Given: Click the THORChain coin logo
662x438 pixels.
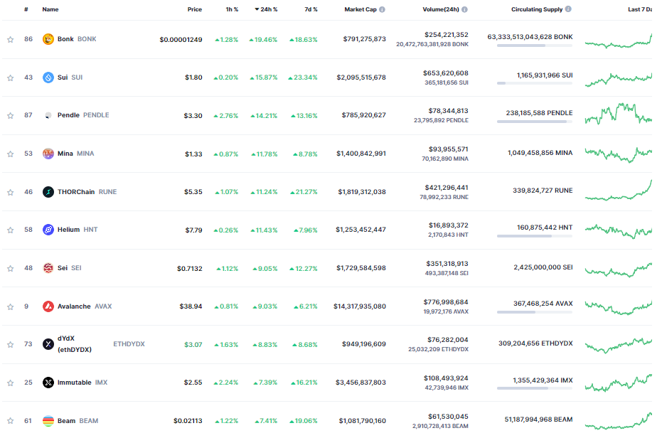Looking at the screenshot, I should pos(48,192).
